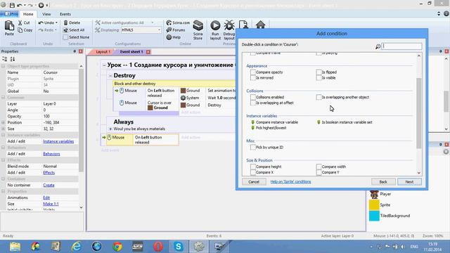Click the Paste icon in the ribbon
This screenshot has width=450, height=253.
(x=9, y=25)
